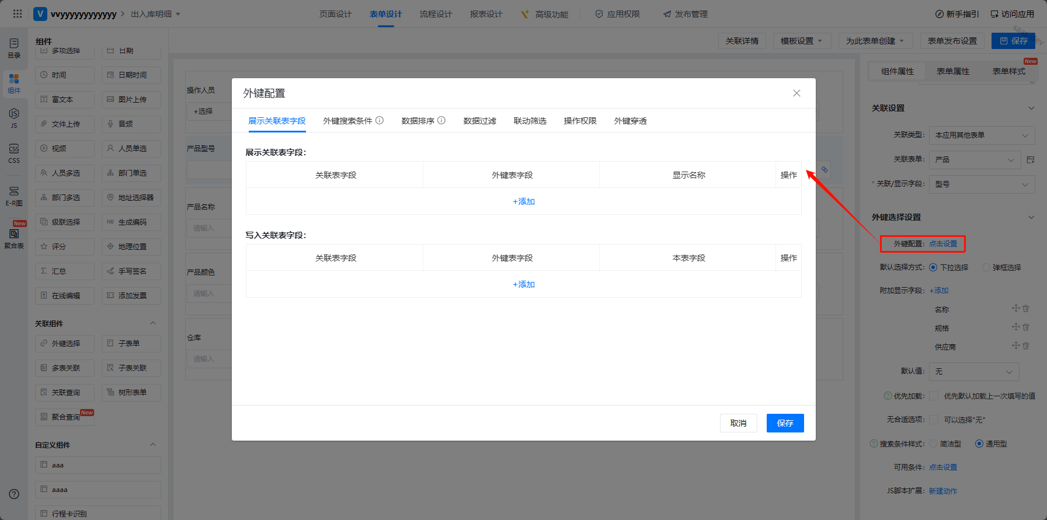Open the E-R图 sidebar icon
Screen dimensions: 1047x520
(x=14, y=196)
